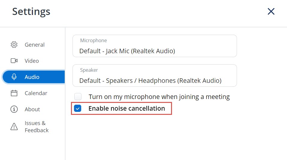Open the Speaker device dropdown
The height and width of the screenshot is (160, 287).
click(x=155, y=75)
